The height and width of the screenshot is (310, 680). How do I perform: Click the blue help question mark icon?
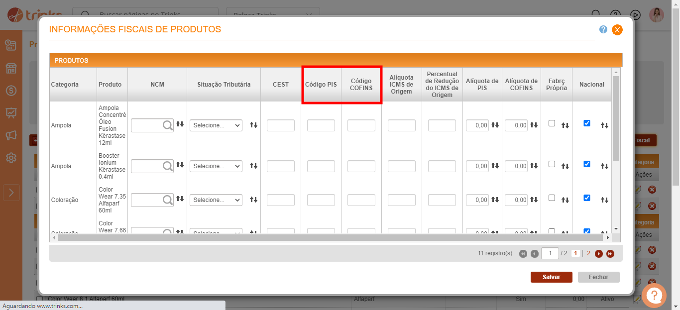point(603,29)
